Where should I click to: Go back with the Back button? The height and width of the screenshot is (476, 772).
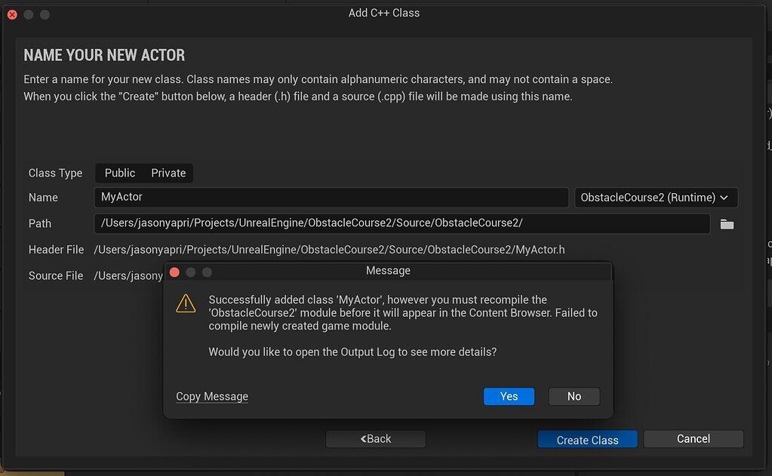pyautogui.click(x=376, y=439)
